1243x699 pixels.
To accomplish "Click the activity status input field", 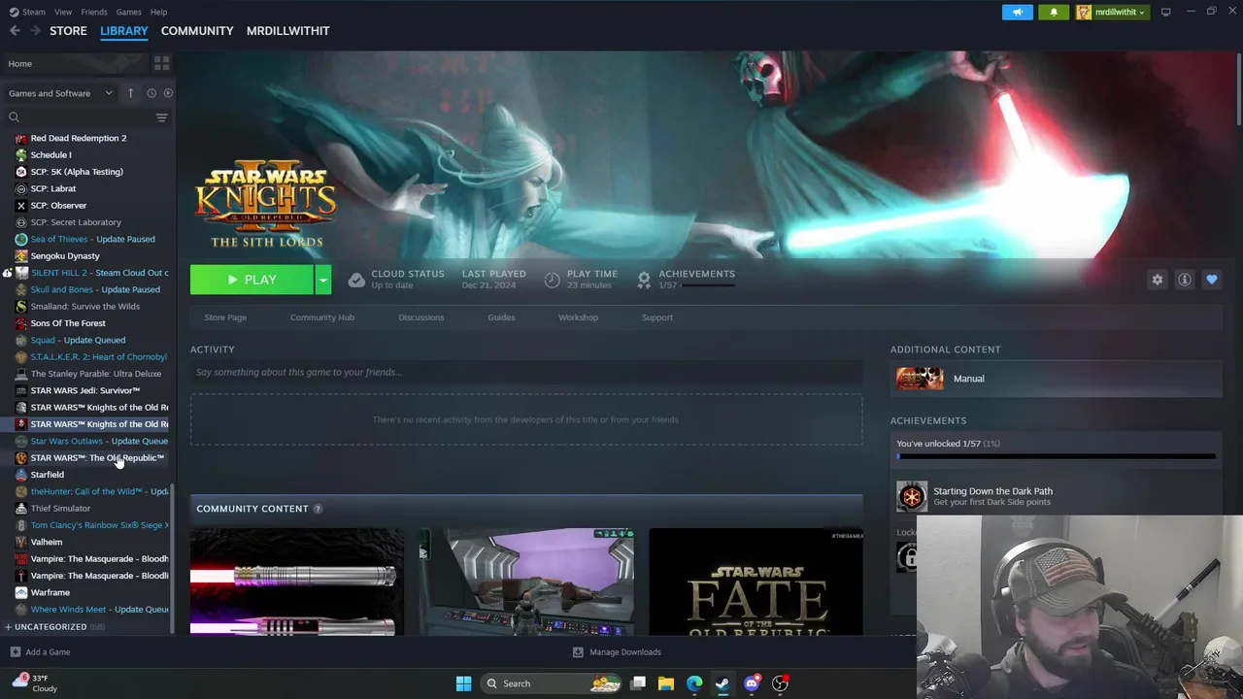I will [x=526, y=372].
